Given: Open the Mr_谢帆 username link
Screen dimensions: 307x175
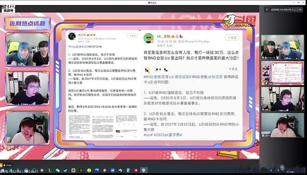Looking at the screenshot, I should [x=164, y=37].
